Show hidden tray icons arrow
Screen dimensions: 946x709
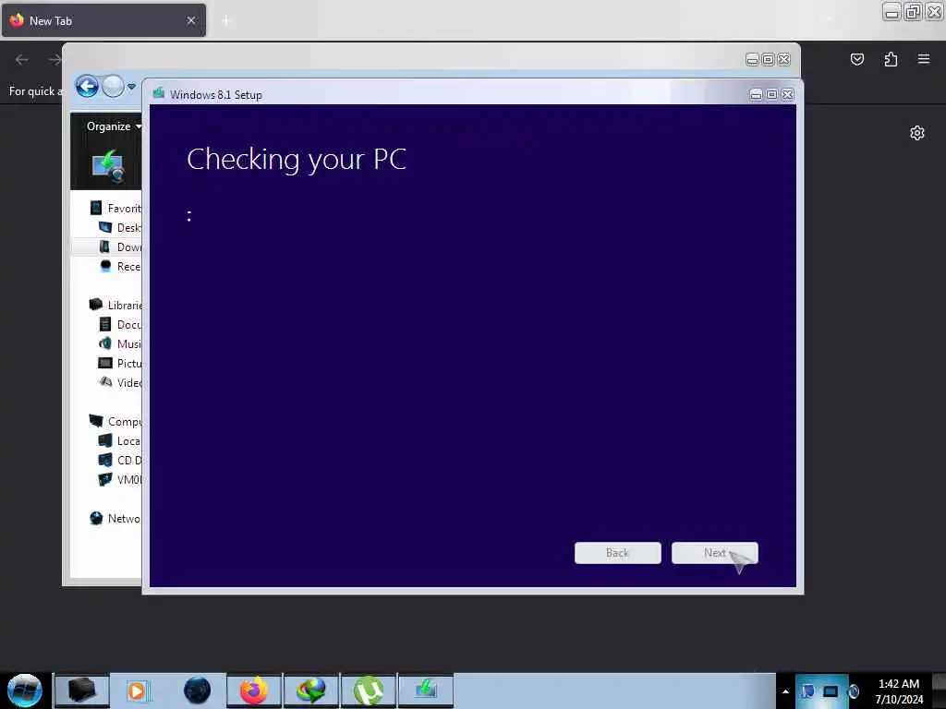pos(785,691)
